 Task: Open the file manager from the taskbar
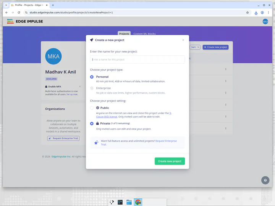coord(129,202)
